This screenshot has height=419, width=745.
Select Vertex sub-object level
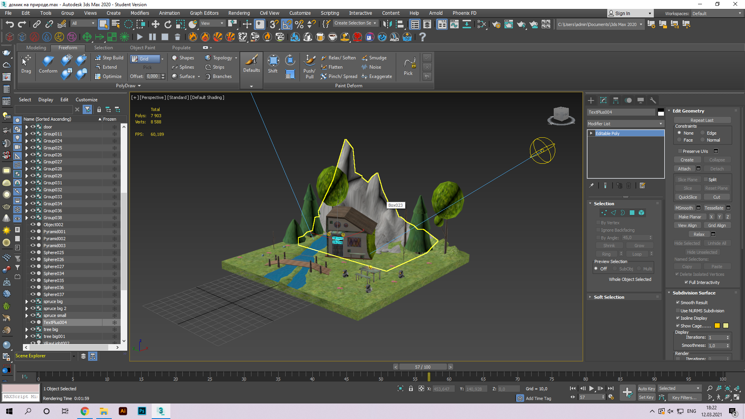pos(604,213)
